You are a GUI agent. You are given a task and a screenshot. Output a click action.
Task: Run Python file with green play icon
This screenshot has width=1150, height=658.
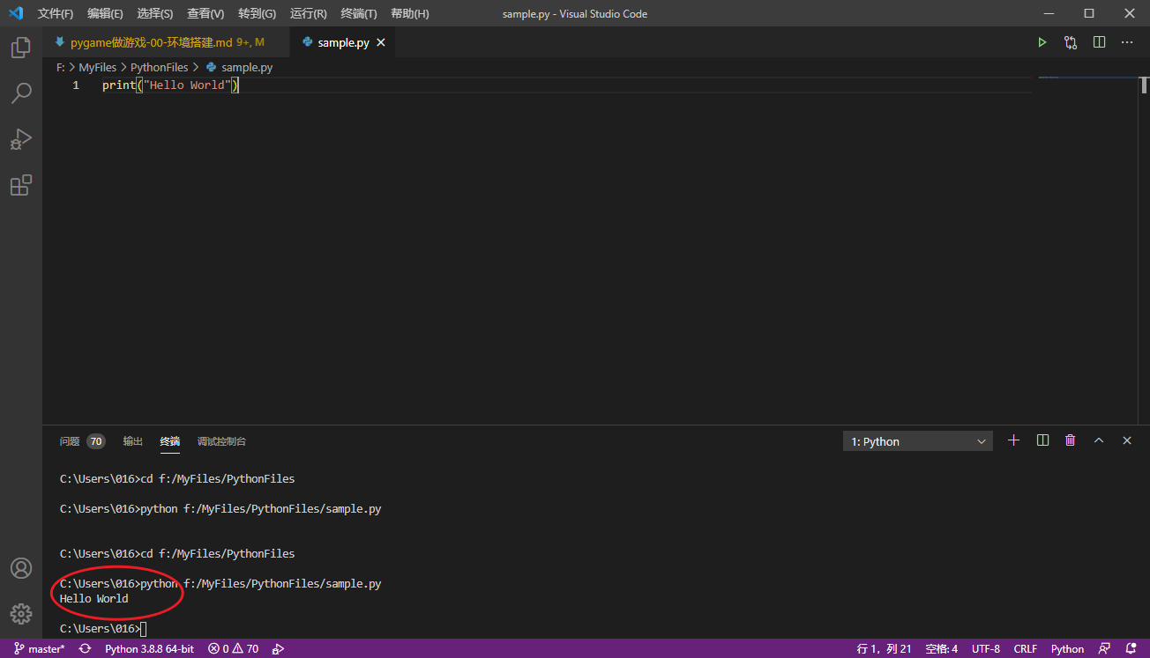pyautogui.click(x=1042, y=42)
